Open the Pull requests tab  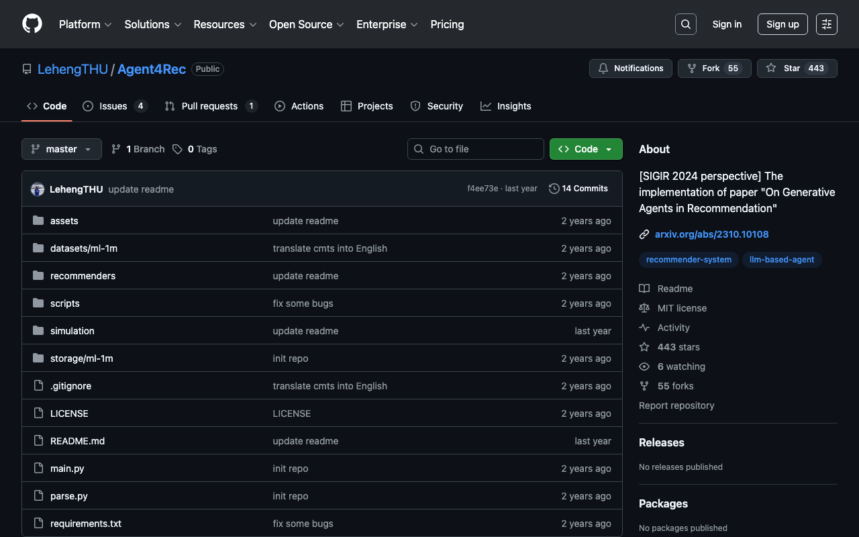point(209,106)
